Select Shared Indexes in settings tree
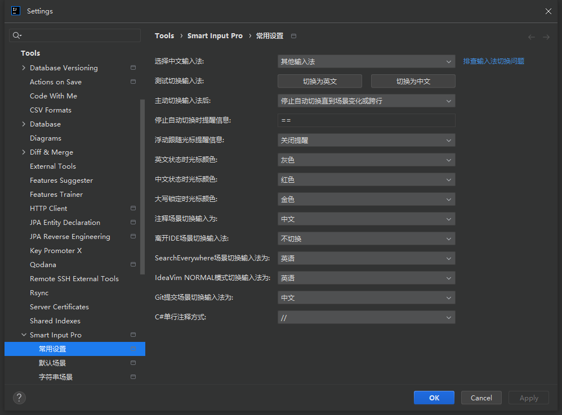 [55, 321]
